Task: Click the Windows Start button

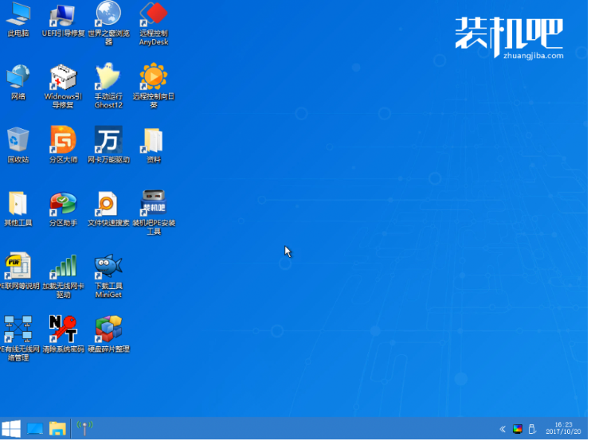Action: click(x=11, y=429)
